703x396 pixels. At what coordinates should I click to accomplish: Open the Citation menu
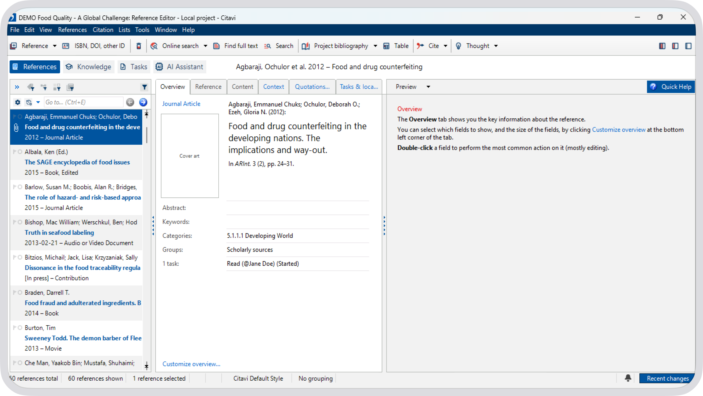click(x=103, y=30)
